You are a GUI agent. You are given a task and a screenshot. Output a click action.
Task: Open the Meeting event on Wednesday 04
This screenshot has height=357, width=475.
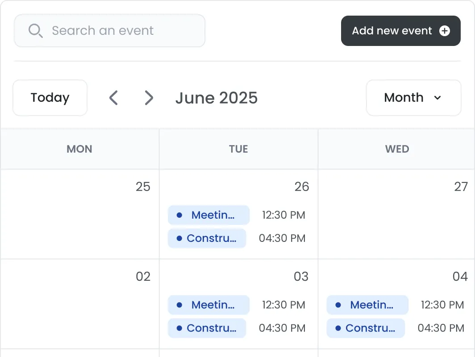pyautogui.click(x=367, y=305)
